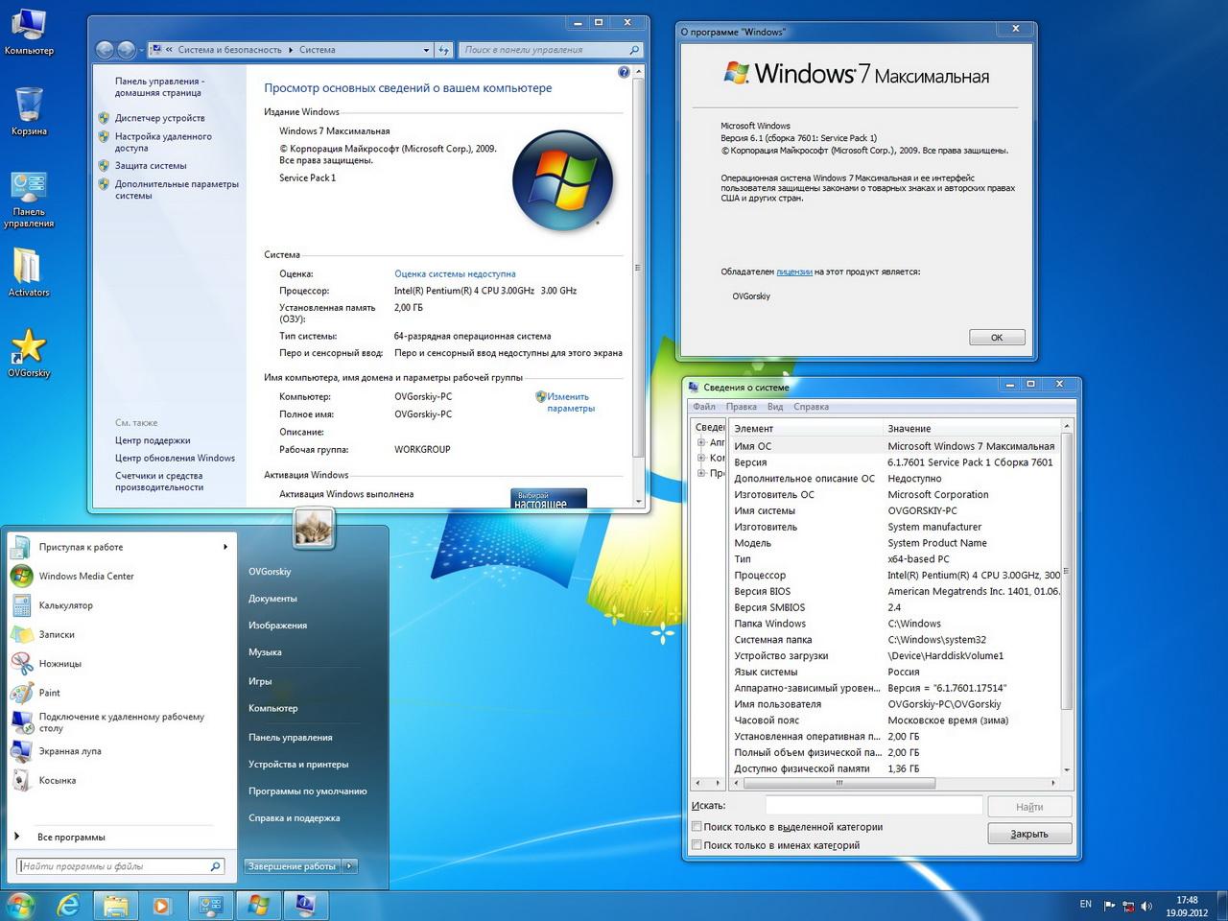The image size is (1228, 921).
Task: Expand the first tree node in System Information
Action: (x=701, y=442)
